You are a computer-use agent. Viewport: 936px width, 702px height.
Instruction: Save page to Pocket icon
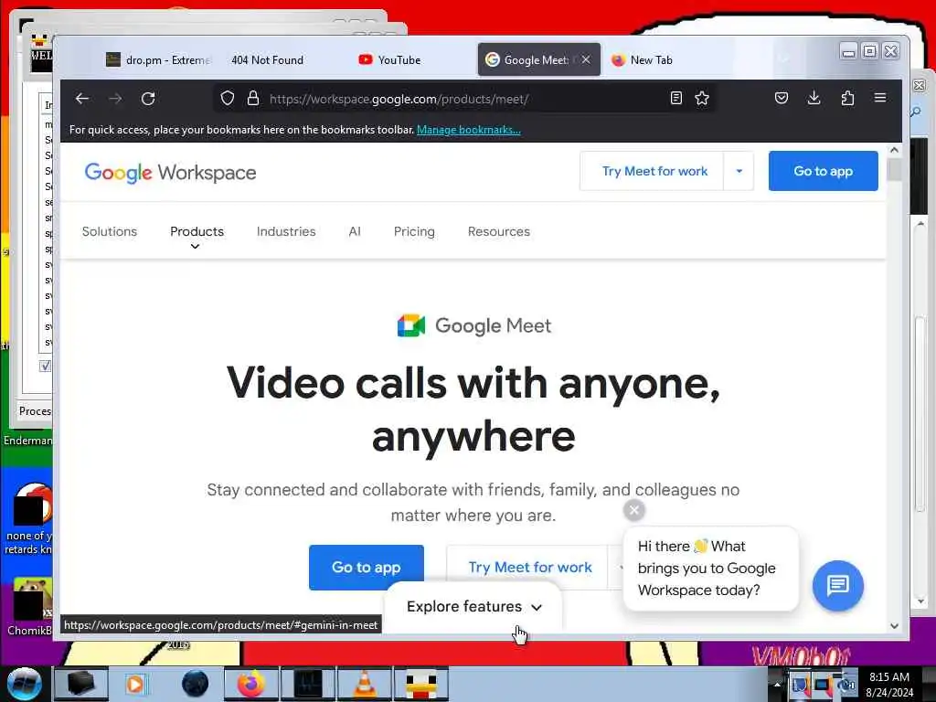(x=782, y=98)
